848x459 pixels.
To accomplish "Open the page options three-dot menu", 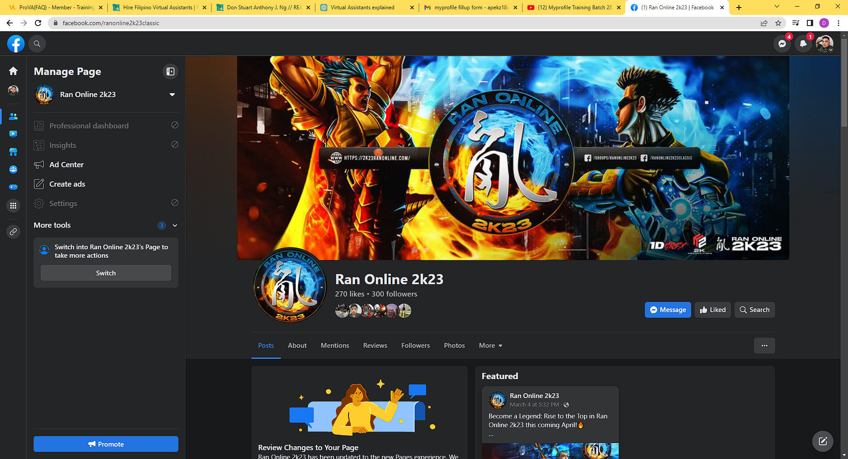I will click(765, 346).
